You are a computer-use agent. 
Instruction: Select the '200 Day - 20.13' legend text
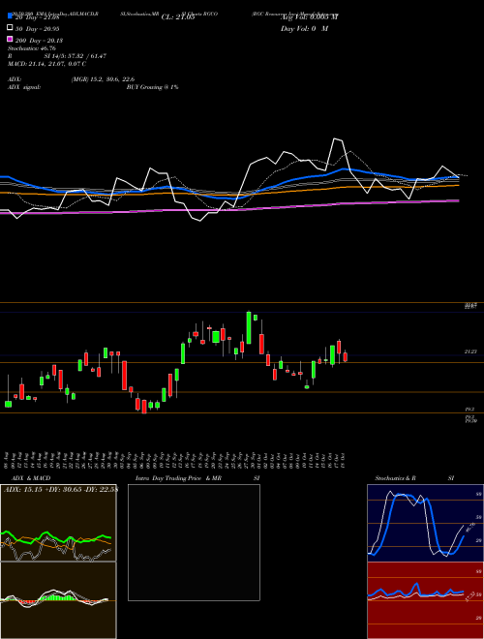[x=39, y=41]
